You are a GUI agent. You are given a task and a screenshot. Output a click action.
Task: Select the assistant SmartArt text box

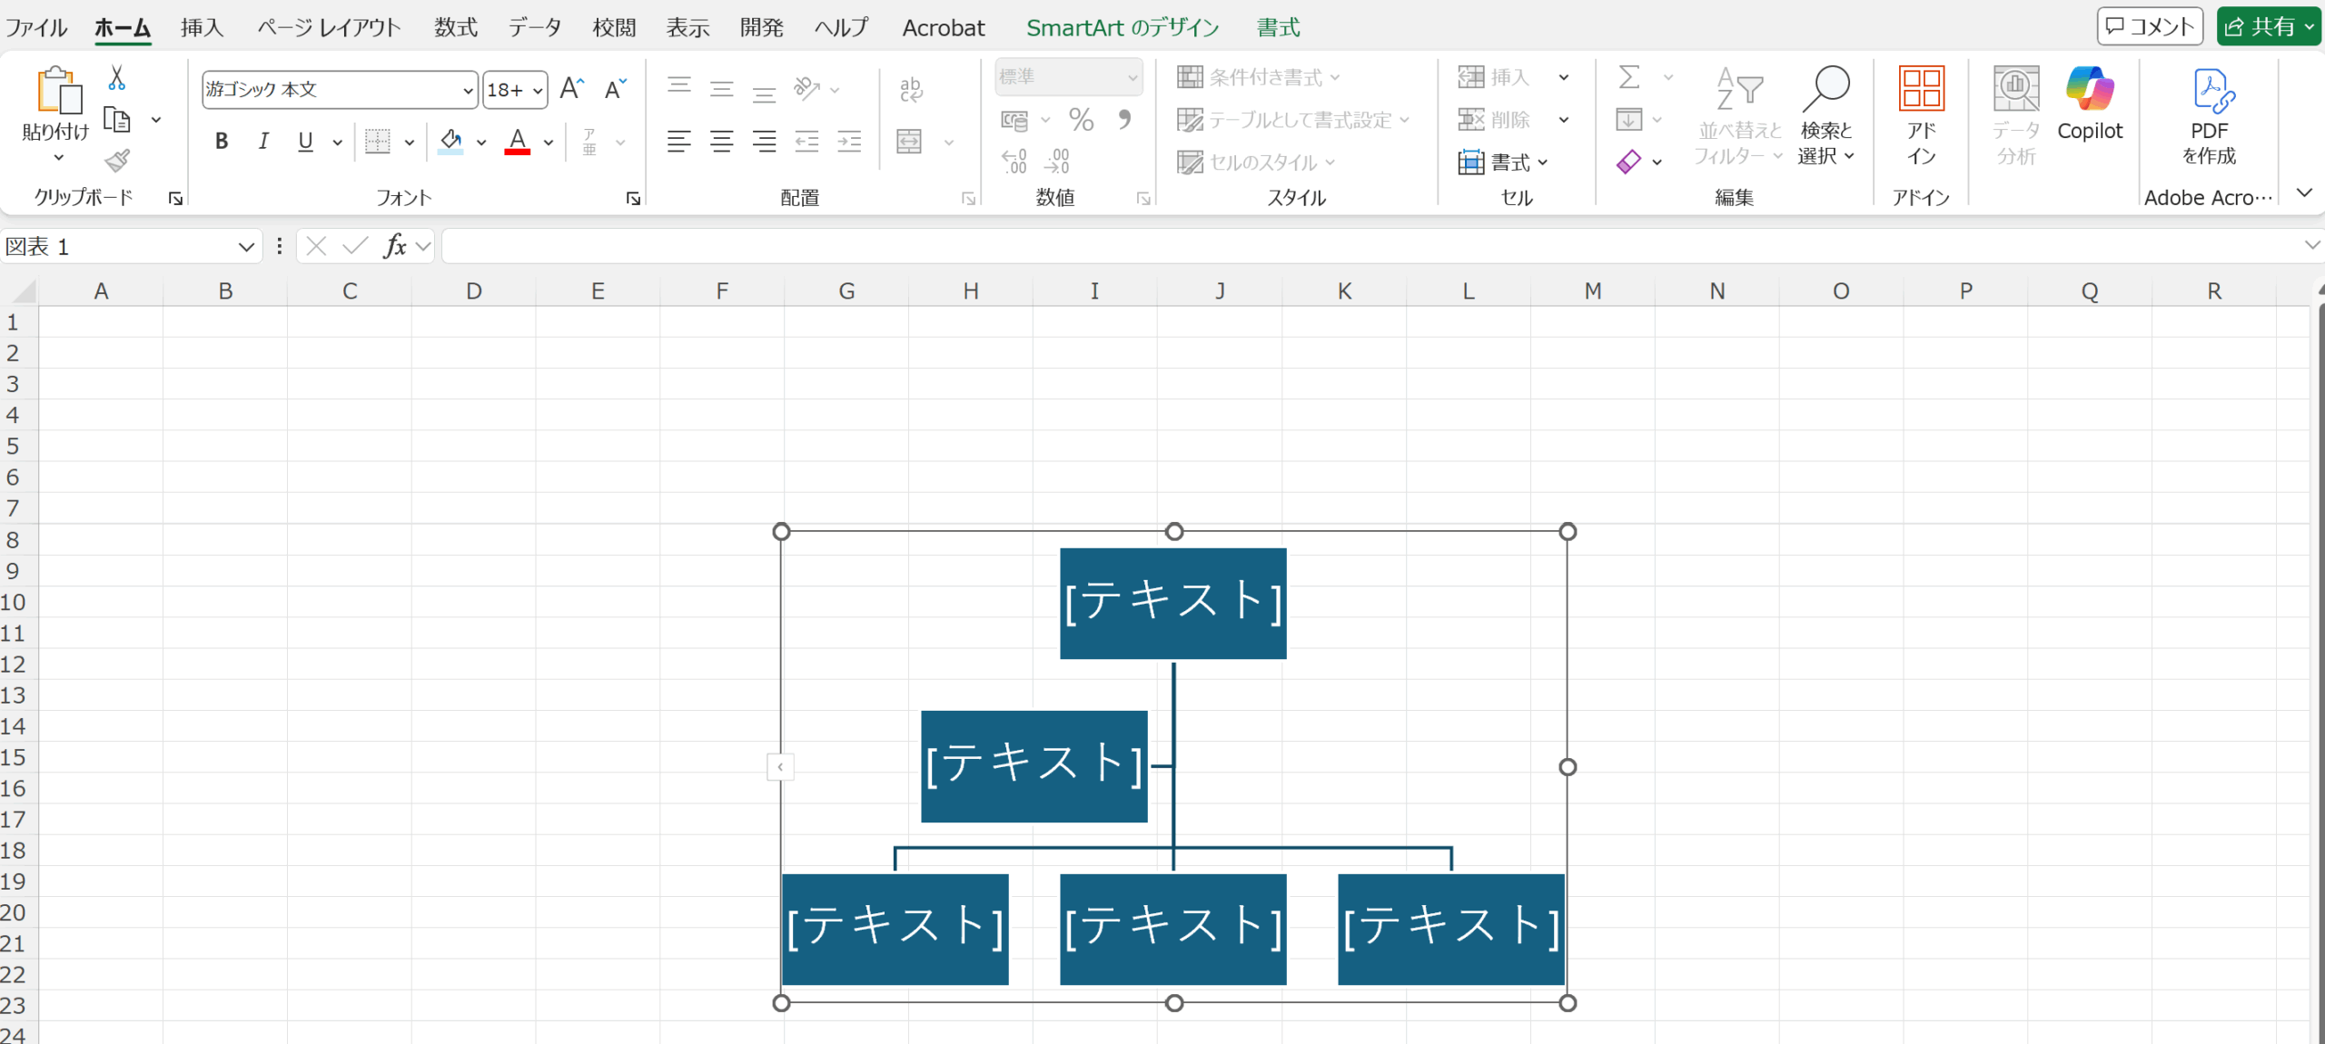(1034, 766)
